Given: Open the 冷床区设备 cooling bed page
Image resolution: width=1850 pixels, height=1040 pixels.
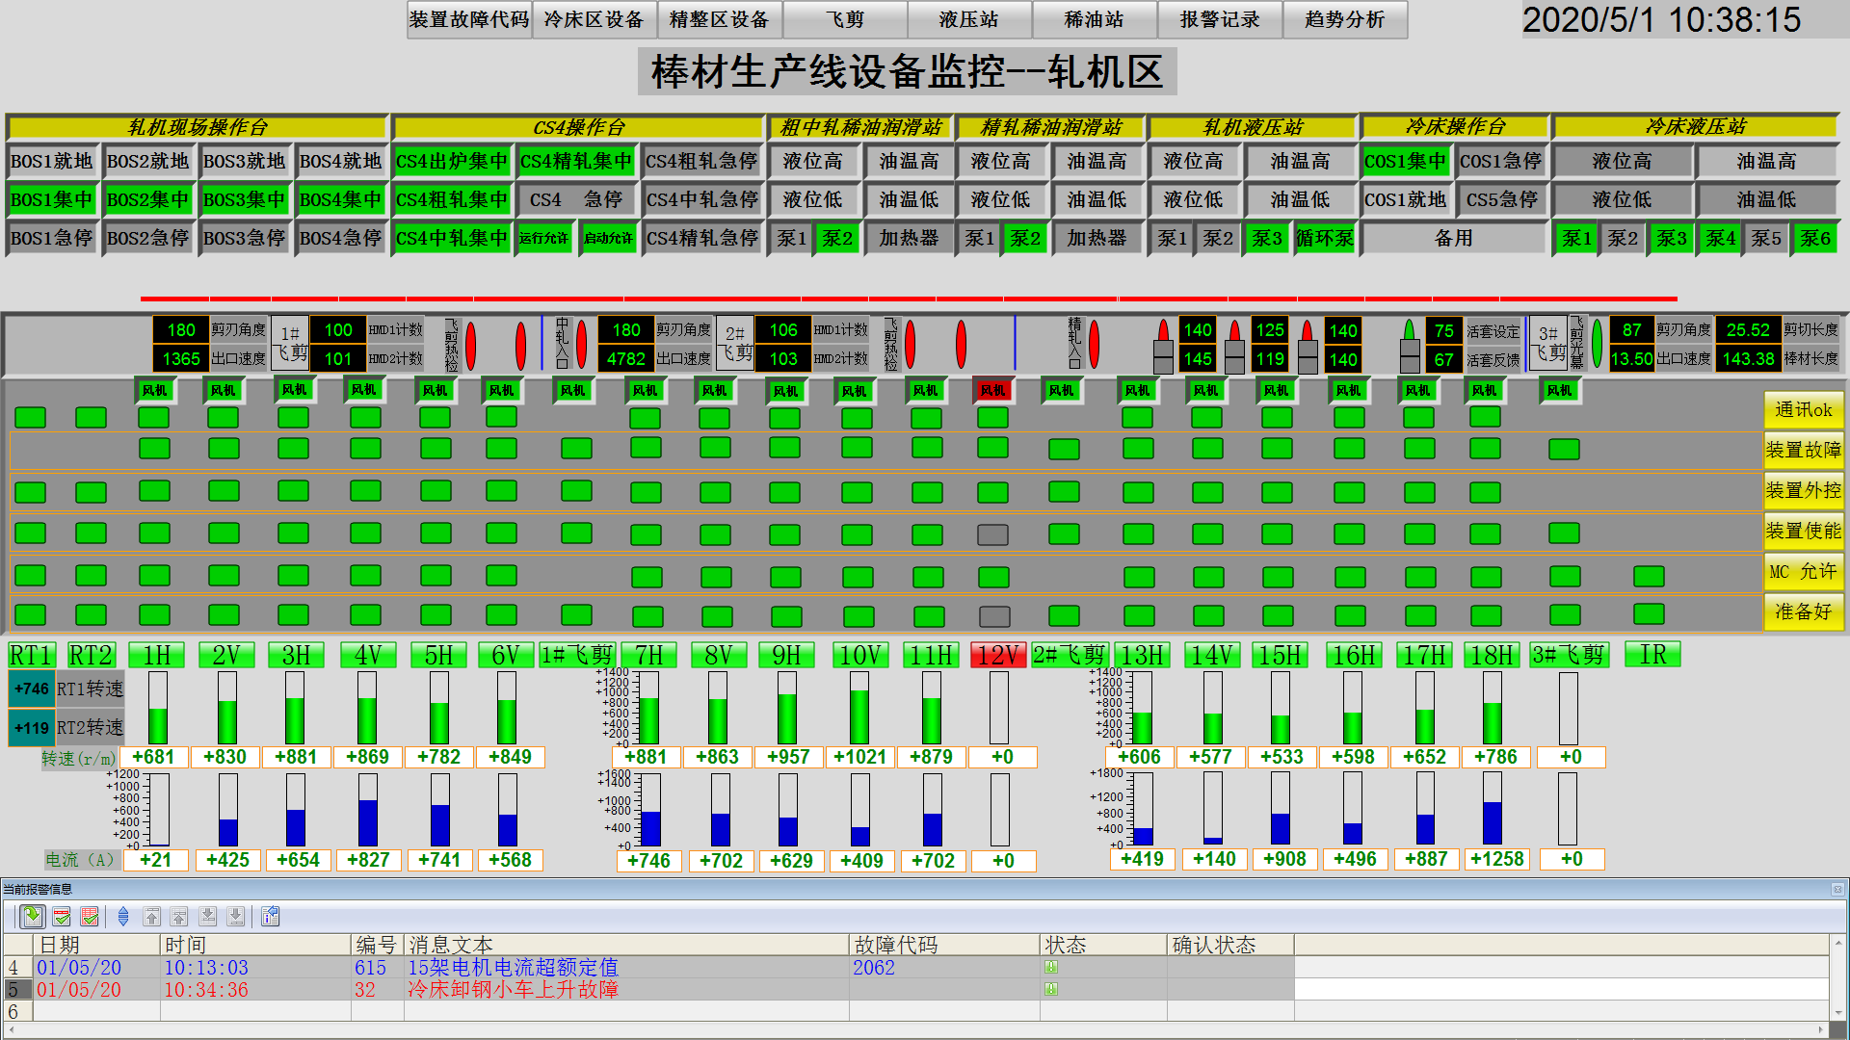Looking at the screenshot, I should click(594, 19).
